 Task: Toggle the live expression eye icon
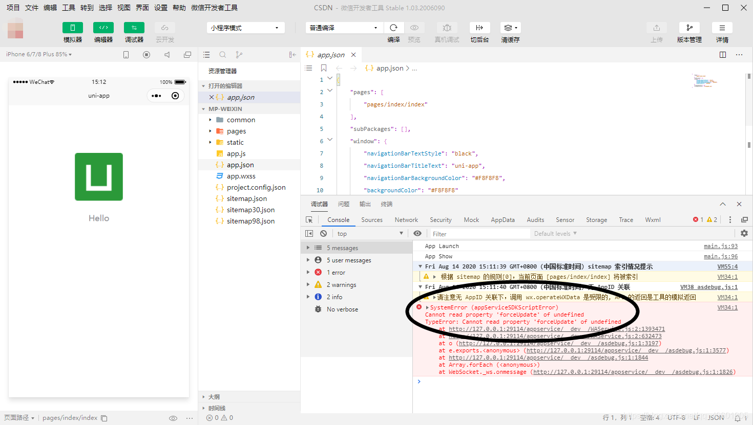coord(417,233)
